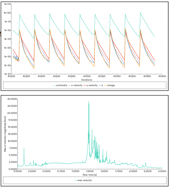Click the continuity legend entry
Screen dimensions: 169x187
point(61,85)
